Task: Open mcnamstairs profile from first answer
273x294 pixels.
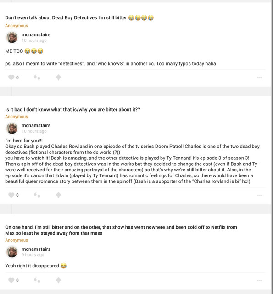Action: (36, 34)
